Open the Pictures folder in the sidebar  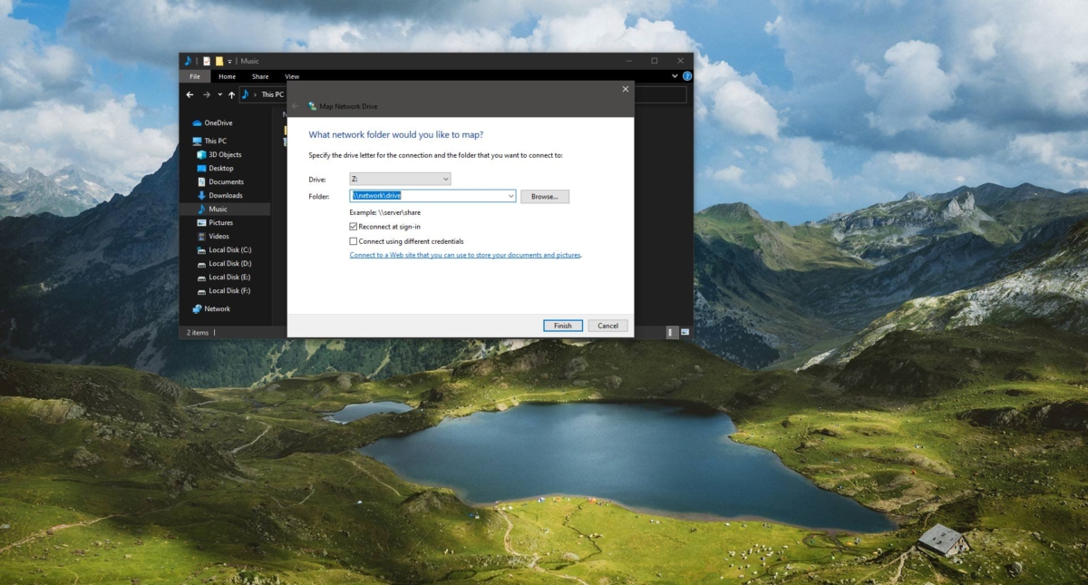(218, 222)
